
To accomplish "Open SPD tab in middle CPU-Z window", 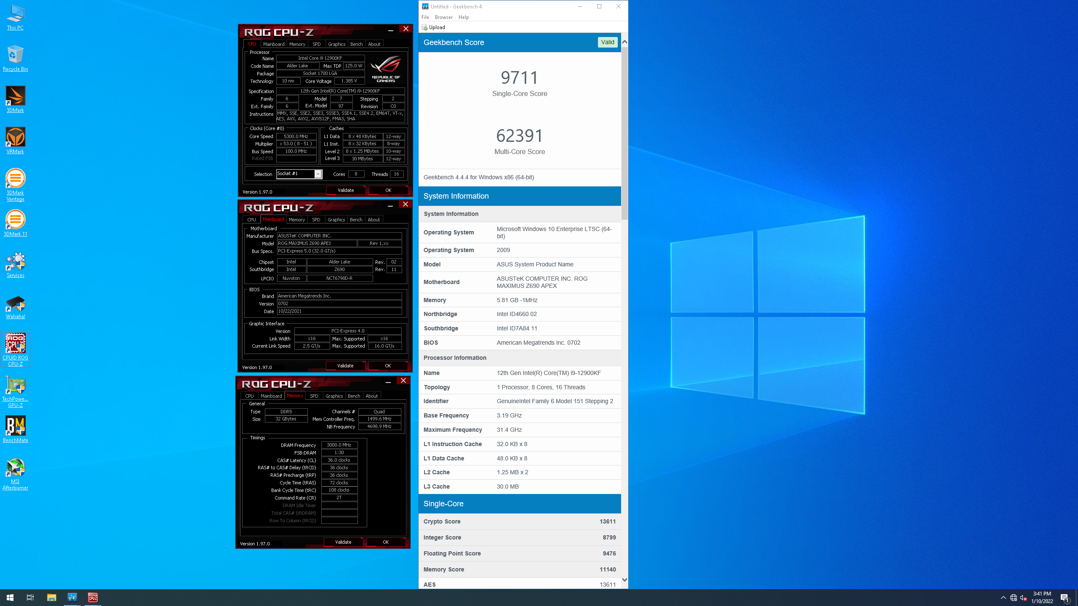I will click(316, 220).
